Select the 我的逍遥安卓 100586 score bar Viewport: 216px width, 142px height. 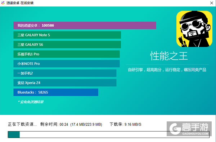pyautogui.click(x=85, y=25)
